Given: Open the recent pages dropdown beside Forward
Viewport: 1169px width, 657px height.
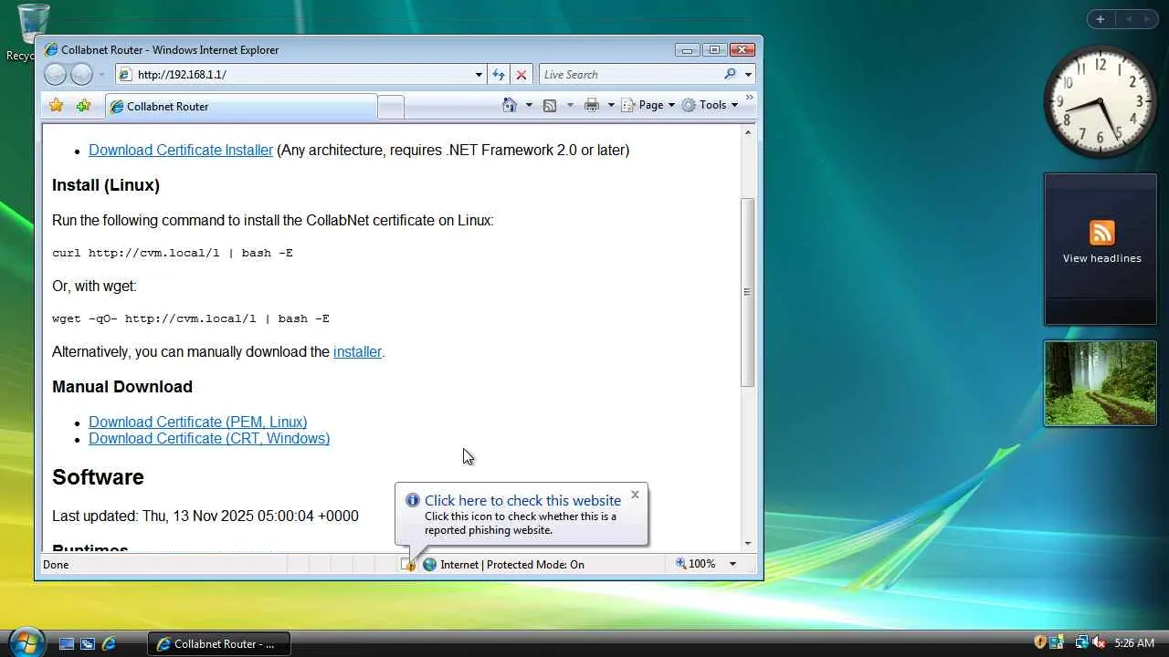Looking at the screenshot, I should 101,75.
